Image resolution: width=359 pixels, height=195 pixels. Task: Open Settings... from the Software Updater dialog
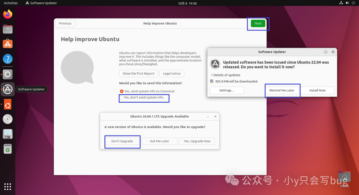click(227, 90)
